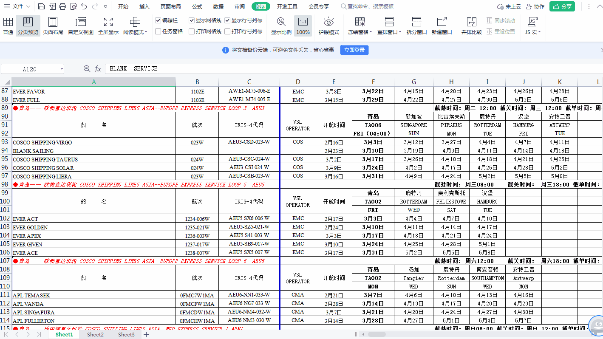Switch to the 数据 ribbon tab
This screenshot has height=339, width=603.
pos(218,6)
